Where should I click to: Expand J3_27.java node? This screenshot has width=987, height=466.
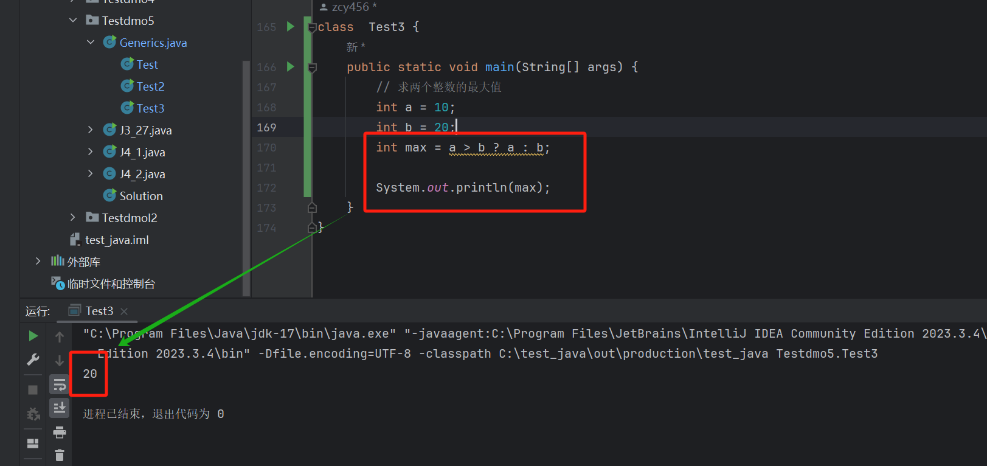point(91,130)
